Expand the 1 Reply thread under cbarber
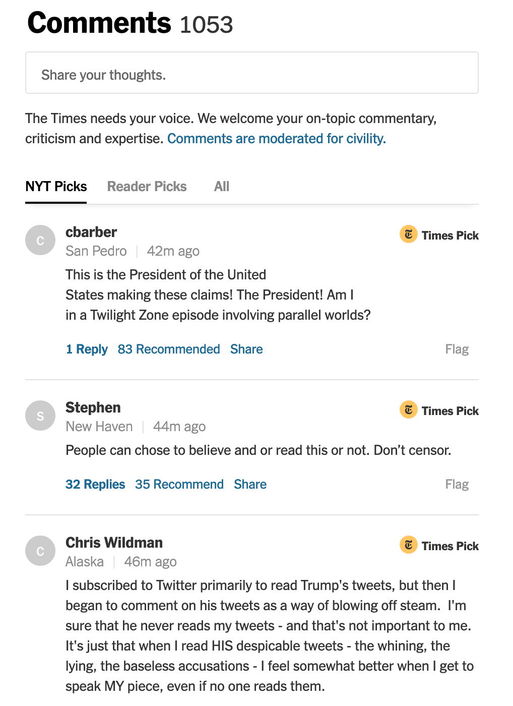The width and height of the screenshot is (513, 706). [x=87, y=349]
